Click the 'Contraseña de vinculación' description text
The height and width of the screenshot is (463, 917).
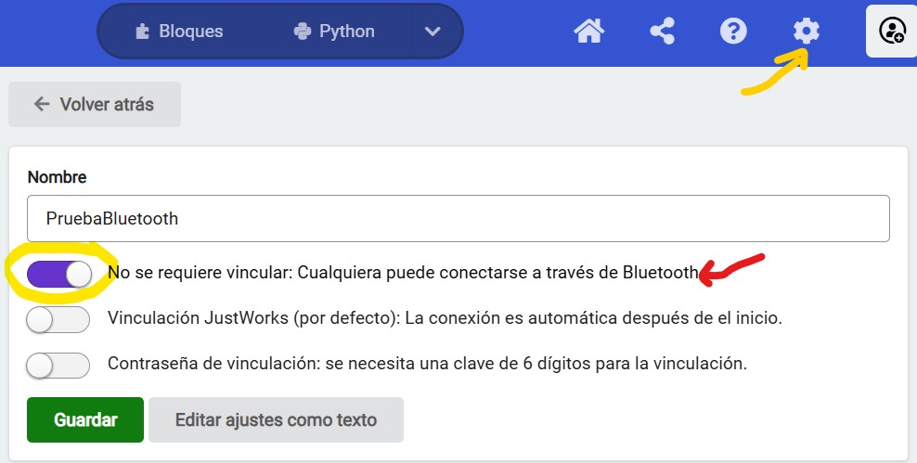[x=427, y=364]
